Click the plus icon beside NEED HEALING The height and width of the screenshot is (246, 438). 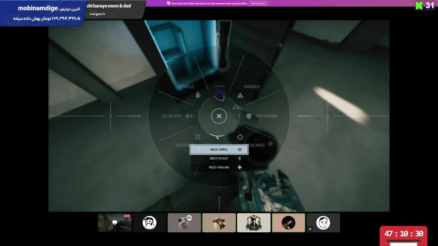pyautogui.click(x=240, y=167)
